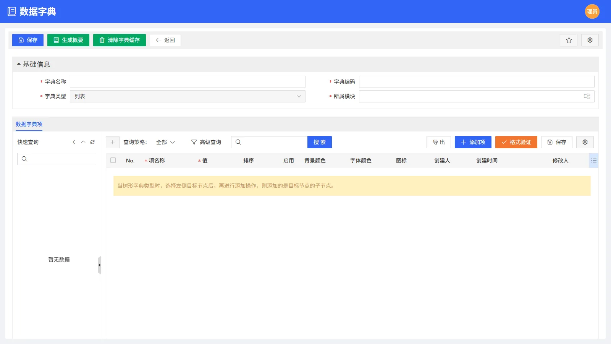Viewport: 611px width, 344px height.
Task: Click the 创建时间 column header
Action: click(x=487, y=161)
